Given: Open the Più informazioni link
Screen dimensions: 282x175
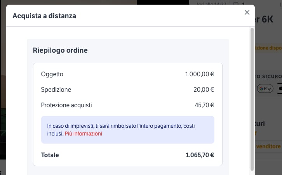Looking at the screenshot, I should 84,134.
